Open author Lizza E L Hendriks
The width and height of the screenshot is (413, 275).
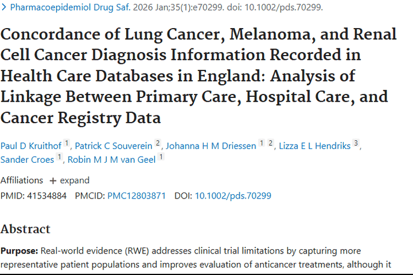[315, 146]
